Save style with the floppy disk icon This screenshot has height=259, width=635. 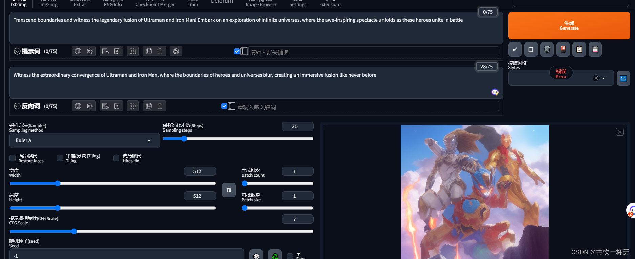point(595,50)
